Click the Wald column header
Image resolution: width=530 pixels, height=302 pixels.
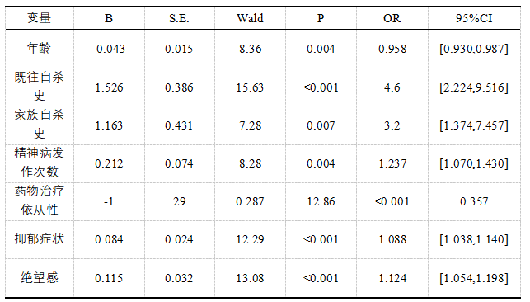pyautogui.click(x=250, y=18)
